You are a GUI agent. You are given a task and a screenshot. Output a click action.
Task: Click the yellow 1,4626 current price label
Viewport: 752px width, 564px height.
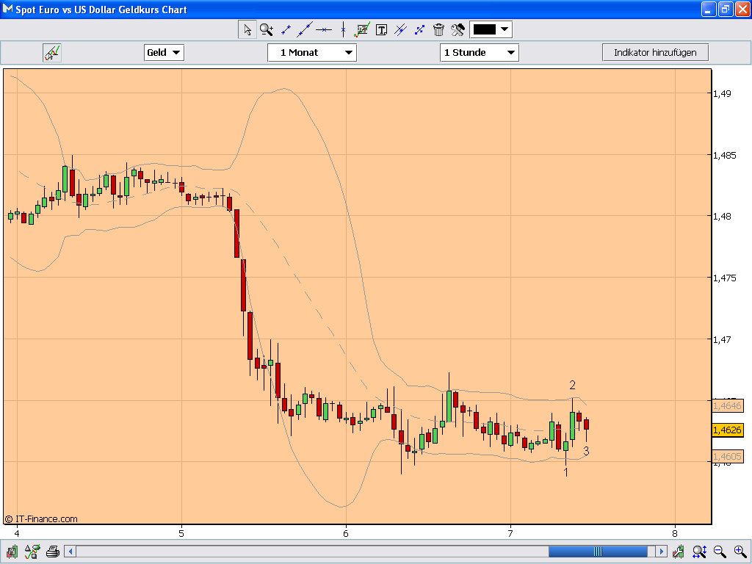pyautogui.click(x=727, y=430)
